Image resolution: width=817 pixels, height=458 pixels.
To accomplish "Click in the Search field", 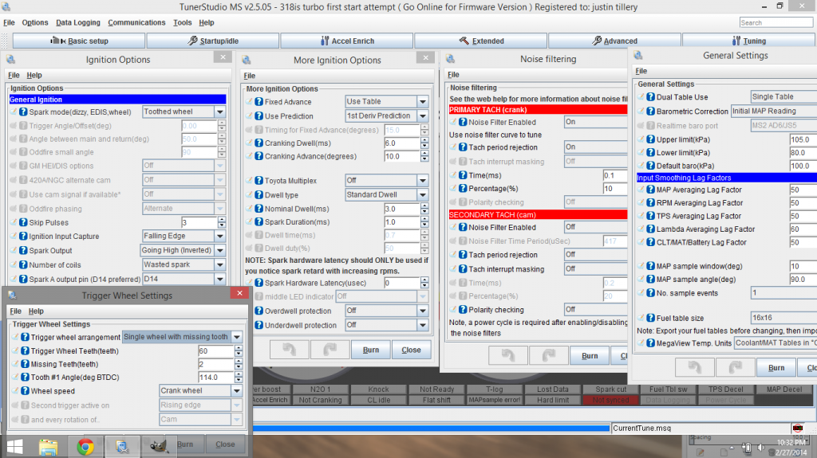I will click(776, 22).
